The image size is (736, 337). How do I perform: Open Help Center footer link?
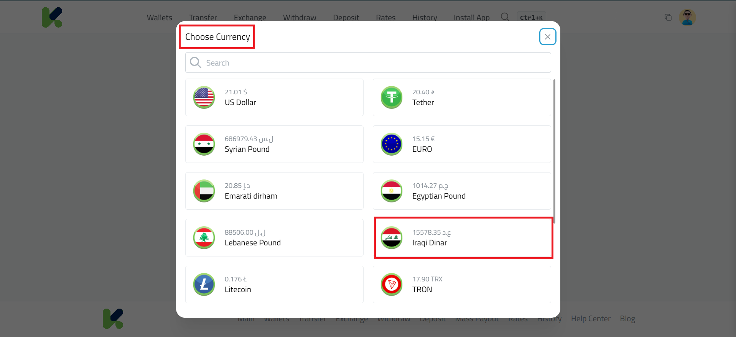pyautogui.click(x=591, y=319)
